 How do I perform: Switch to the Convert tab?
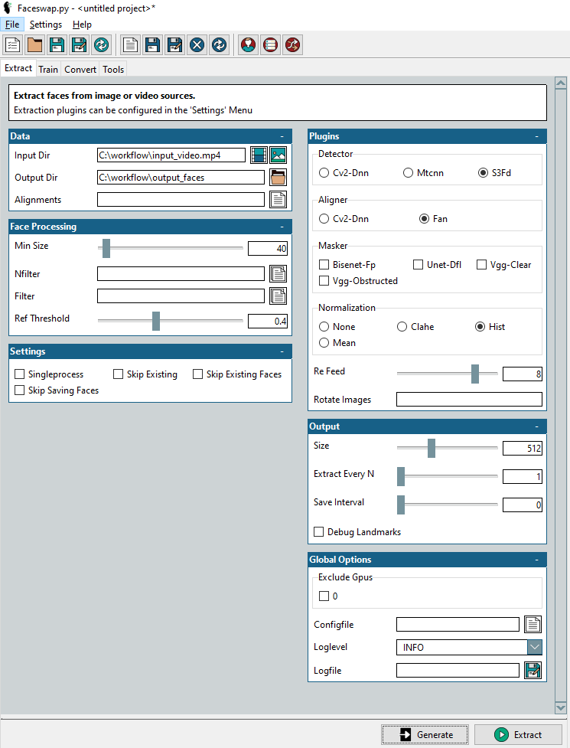point(80,69)
